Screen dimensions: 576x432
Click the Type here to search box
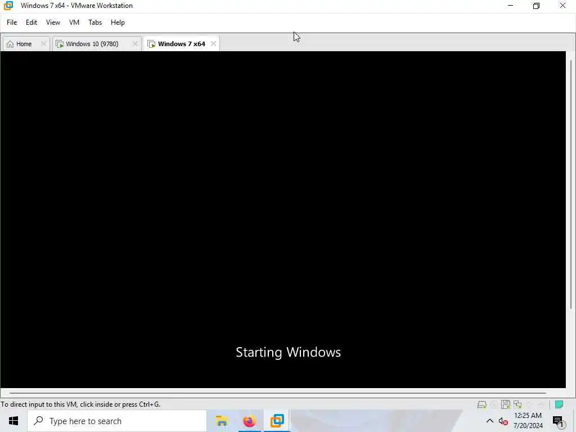[x=117, y=421]
